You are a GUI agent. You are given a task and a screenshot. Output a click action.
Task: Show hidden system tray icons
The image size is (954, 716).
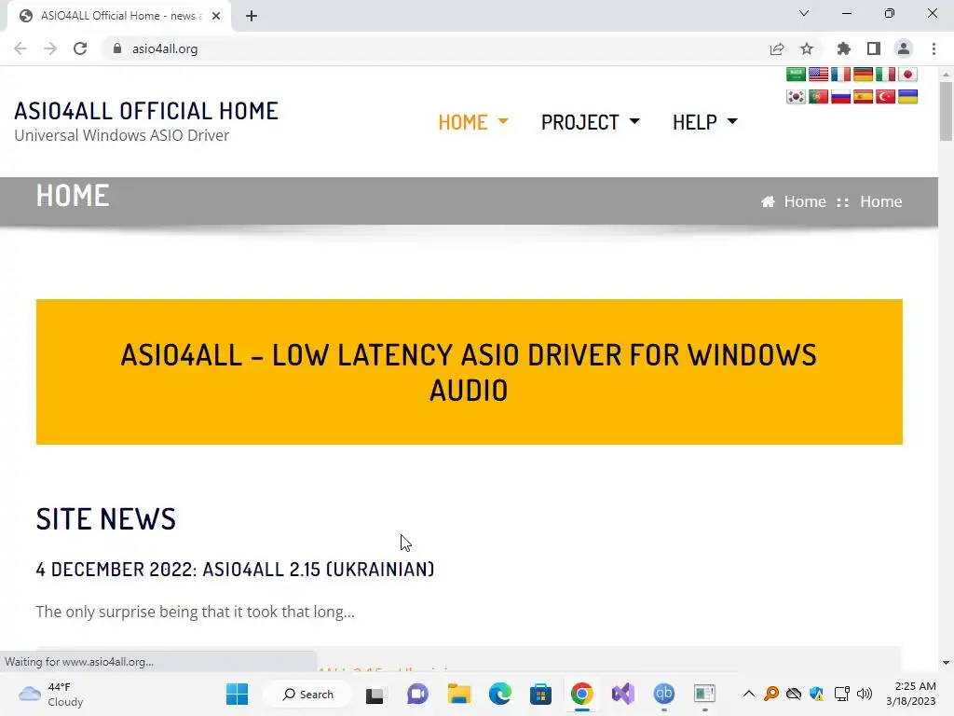pos(749,694)
